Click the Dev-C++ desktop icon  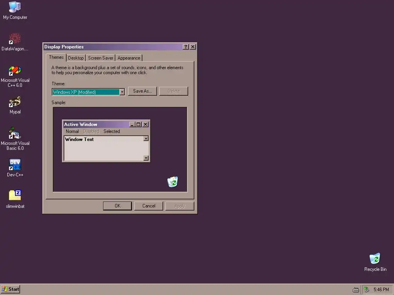coord(15,164)
